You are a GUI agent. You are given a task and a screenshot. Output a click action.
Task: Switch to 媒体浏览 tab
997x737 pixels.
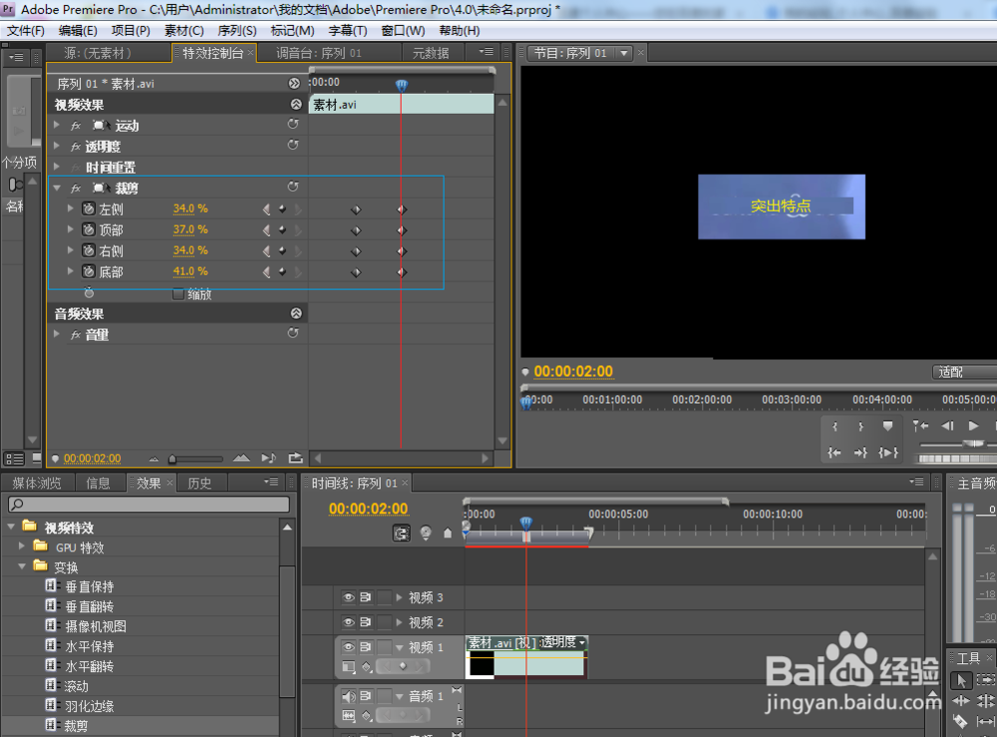37,484
